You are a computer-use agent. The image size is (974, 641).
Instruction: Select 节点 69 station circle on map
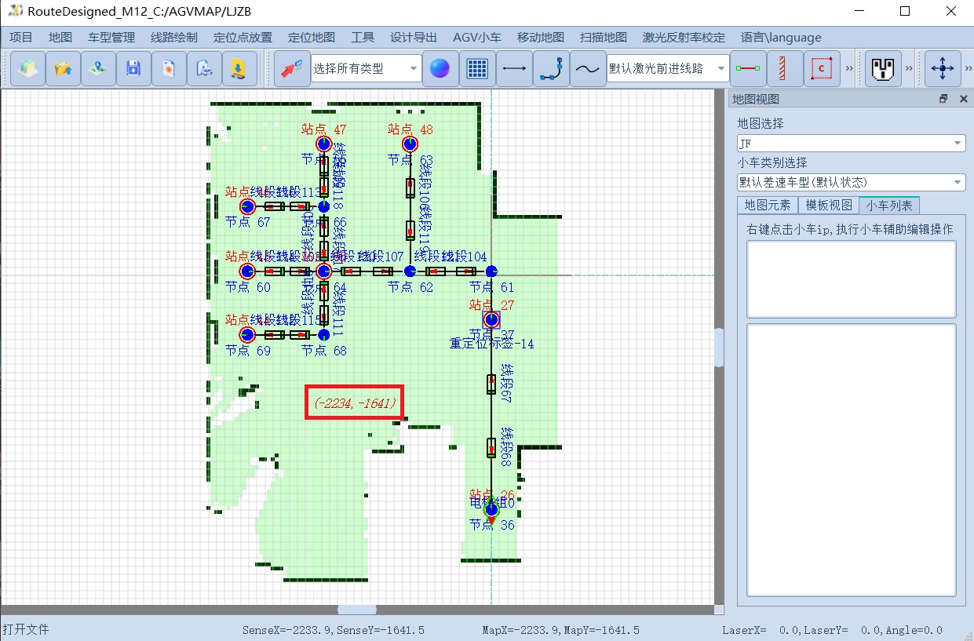click(248, 334)
